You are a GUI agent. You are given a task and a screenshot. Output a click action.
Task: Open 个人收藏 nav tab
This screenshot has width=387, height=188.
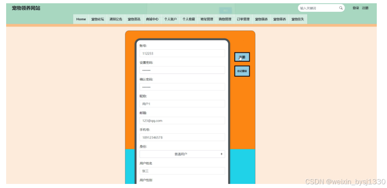click(x=188, y=19)
